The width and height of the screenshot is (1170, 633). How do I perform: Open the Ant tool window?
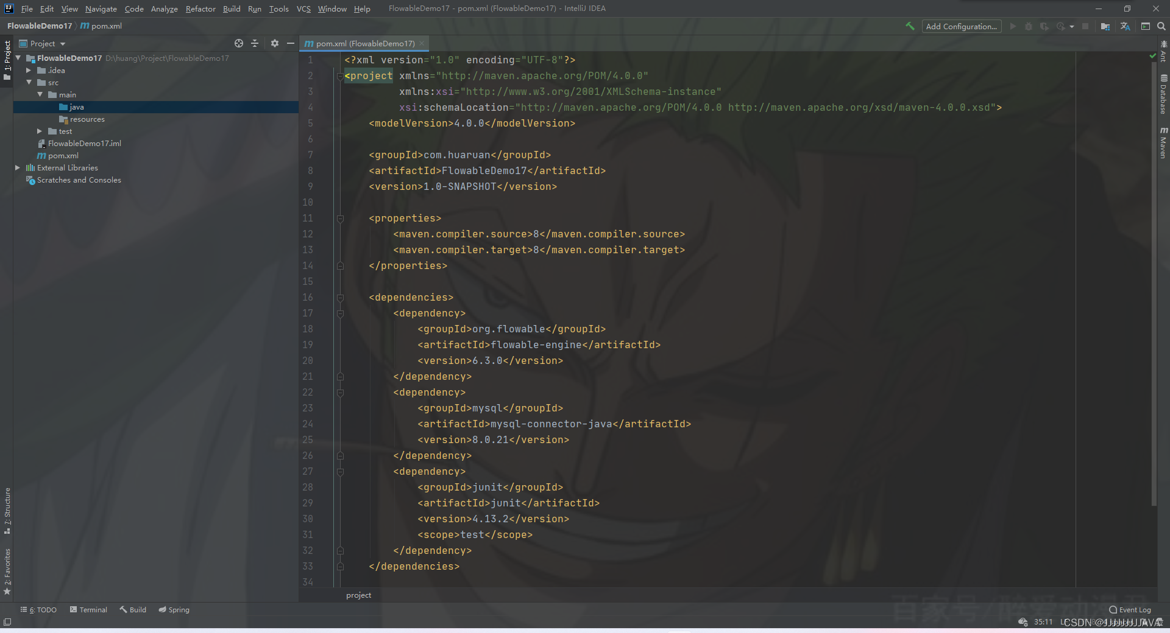(1163, 51)
